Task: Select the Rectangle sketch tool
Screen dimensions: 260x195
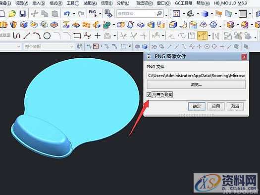Action: coord(77,36)
